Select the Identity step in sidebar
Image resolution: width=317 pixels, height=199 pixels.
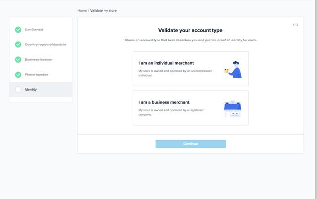click(41, 89)
